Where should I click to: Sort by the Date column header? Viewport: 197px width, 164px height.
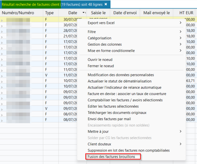pos(73,13)
